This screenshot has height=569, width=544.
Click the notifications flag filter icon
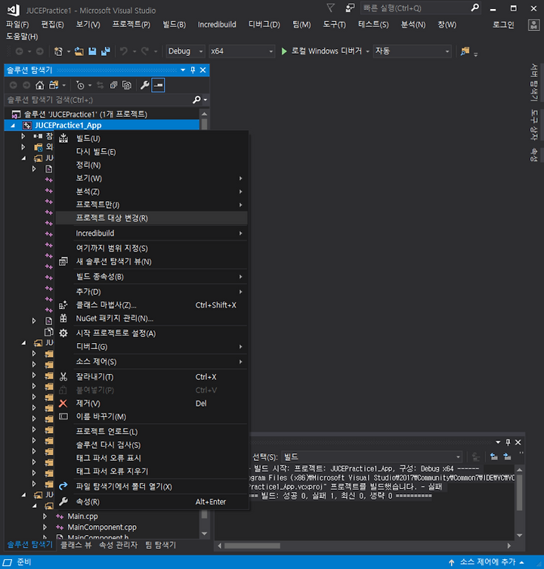pyautogui.click(x=330, y=8)
